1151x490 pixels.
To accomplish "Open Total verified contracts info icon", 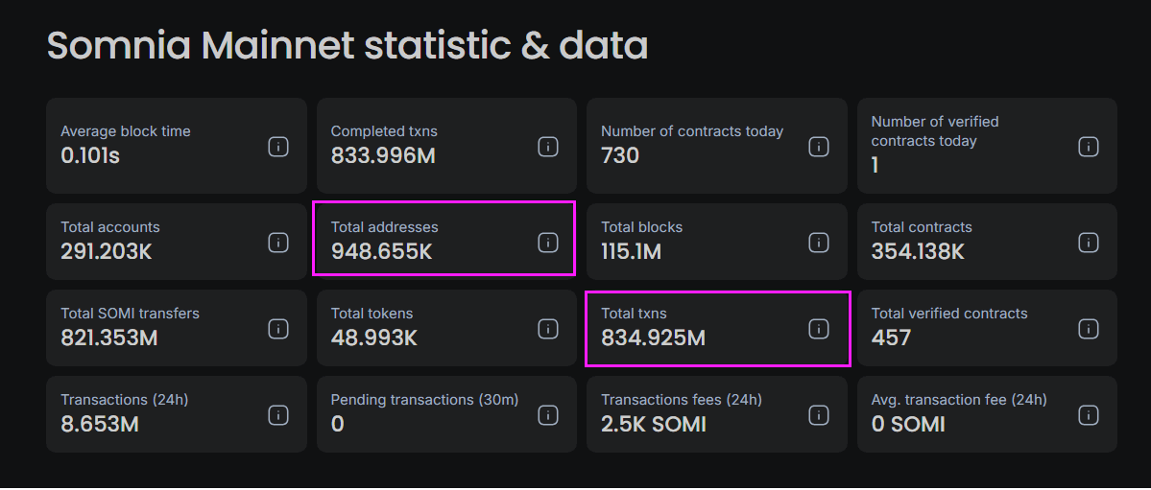I will (x=1088, y=329).
